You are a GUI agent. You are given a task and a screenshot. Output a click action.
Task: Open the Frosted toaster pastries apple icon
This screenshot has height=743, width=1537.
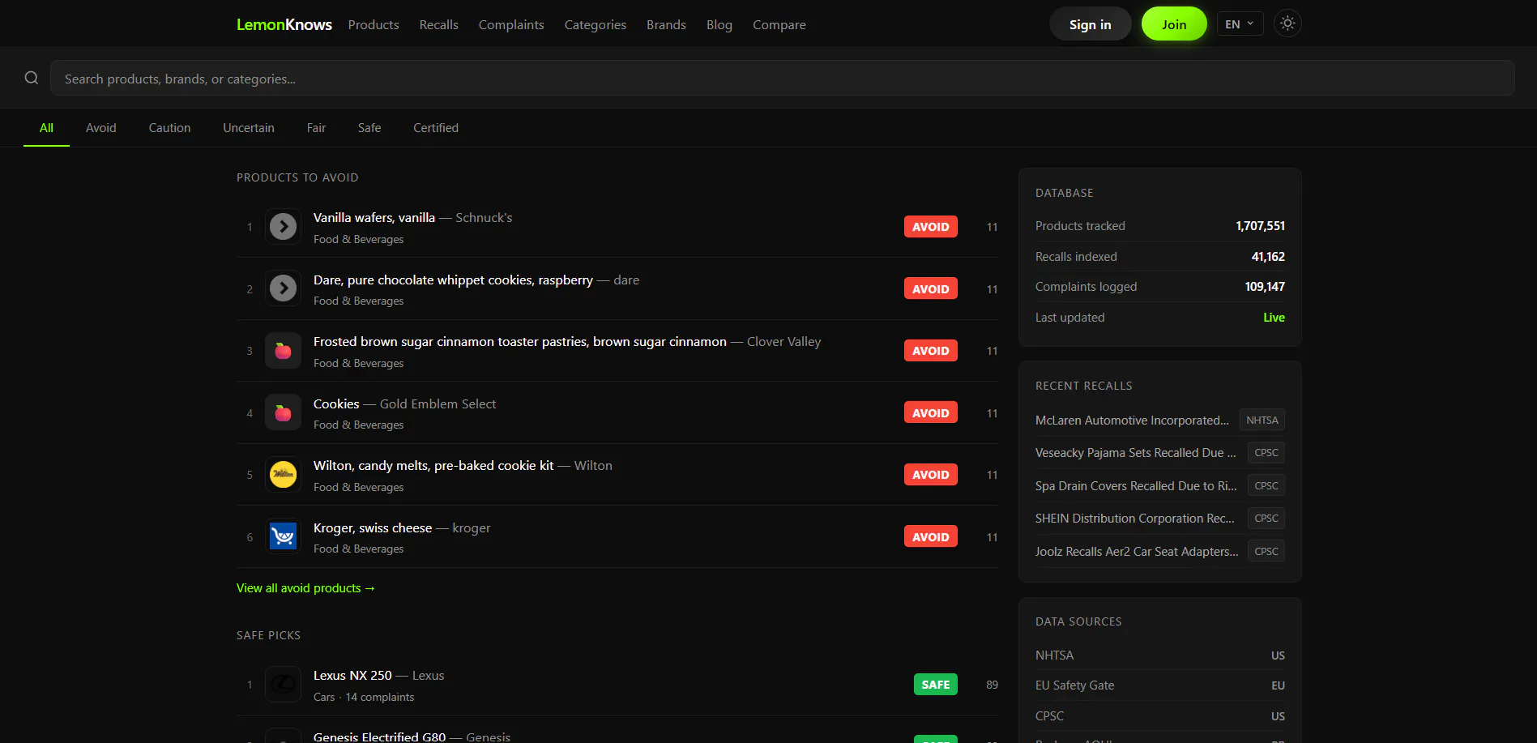pyautogui.click(x=283, y=351)
